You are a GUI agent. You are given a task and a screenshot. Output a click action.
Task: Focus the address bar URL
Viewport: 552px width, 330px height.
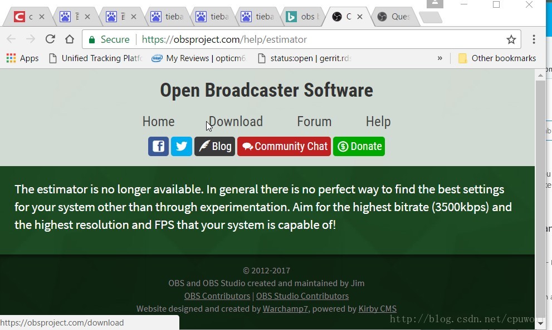(224, 39)
